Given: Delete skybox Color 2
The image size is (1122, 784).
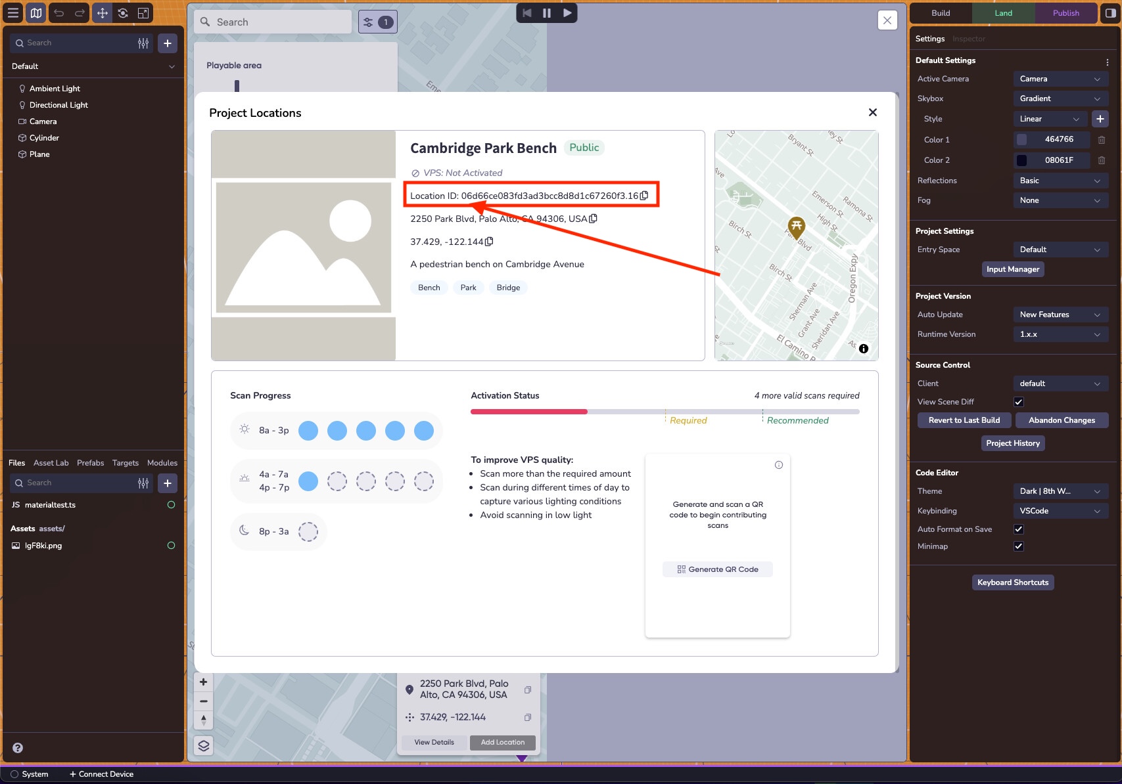Looking at the screenshot, I should pos(1102,160).
